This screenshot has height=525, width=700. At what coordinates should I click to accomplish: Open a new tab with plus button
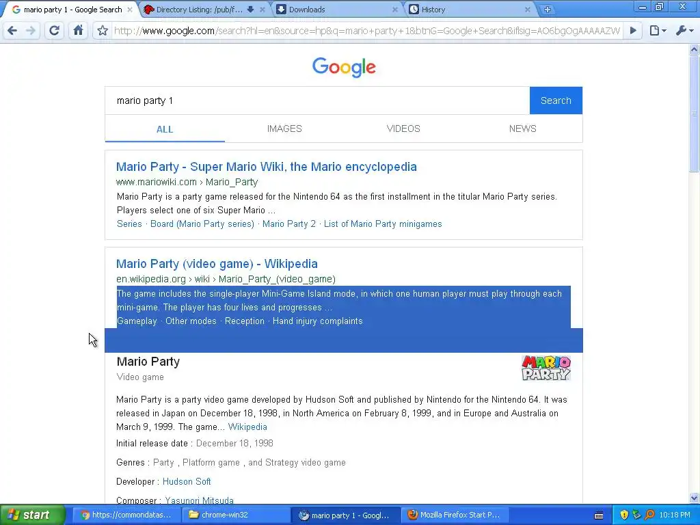548,10
